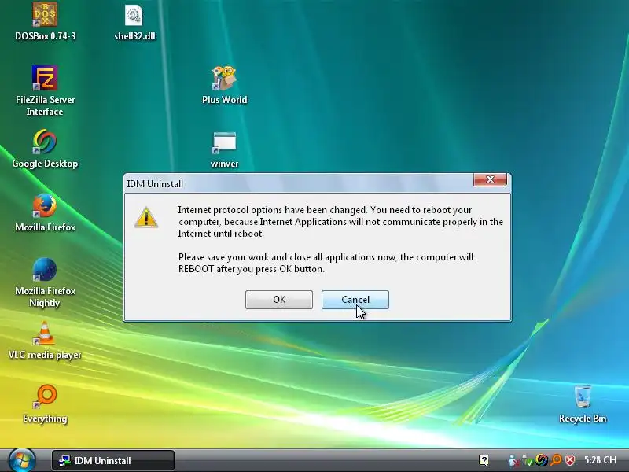Select Google Desktop shortcut icon

(x=45, y=149)
